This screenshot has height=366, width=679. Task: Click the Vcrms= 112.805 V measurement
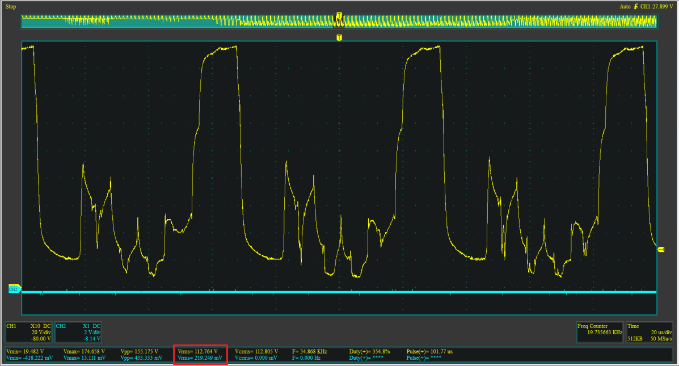coord(256,351)
